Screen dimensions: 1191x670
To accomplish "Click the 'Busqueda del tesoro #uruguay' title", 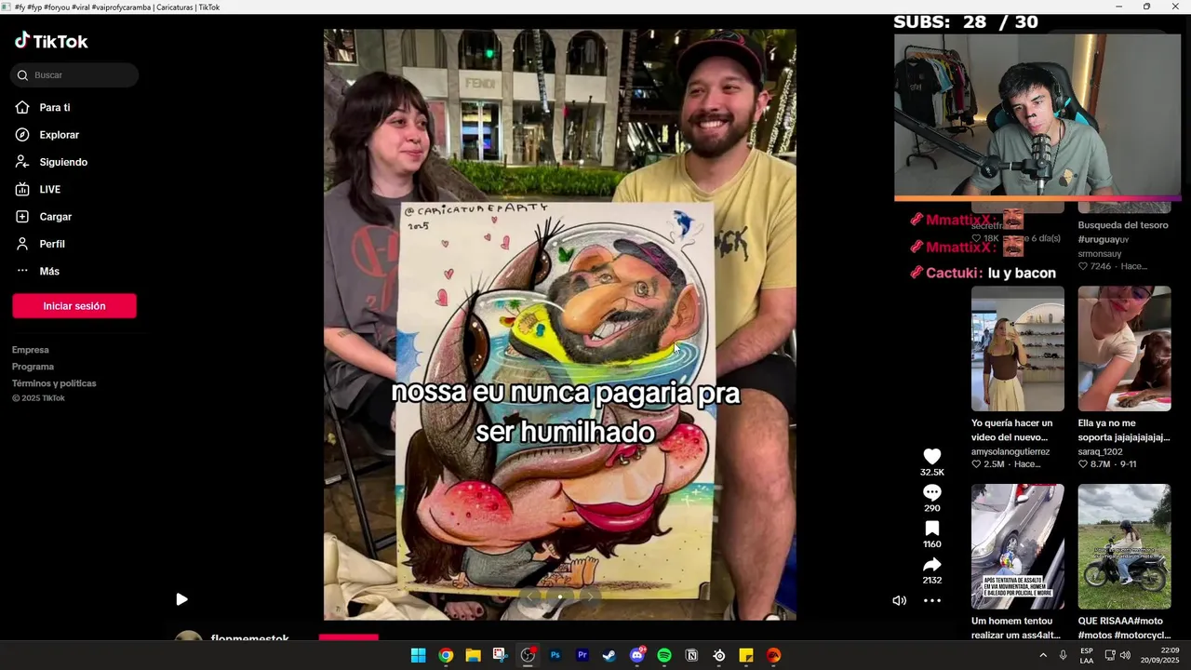I will pos(1123,232).
